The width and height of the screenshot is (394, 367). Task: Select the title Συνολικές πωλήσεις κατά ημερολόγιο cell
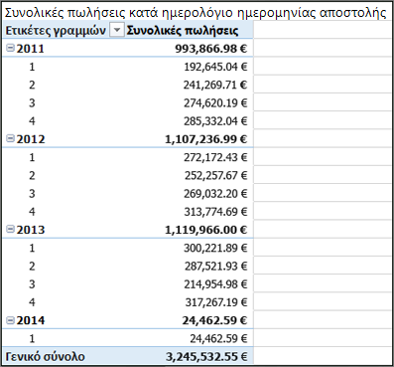196,13
